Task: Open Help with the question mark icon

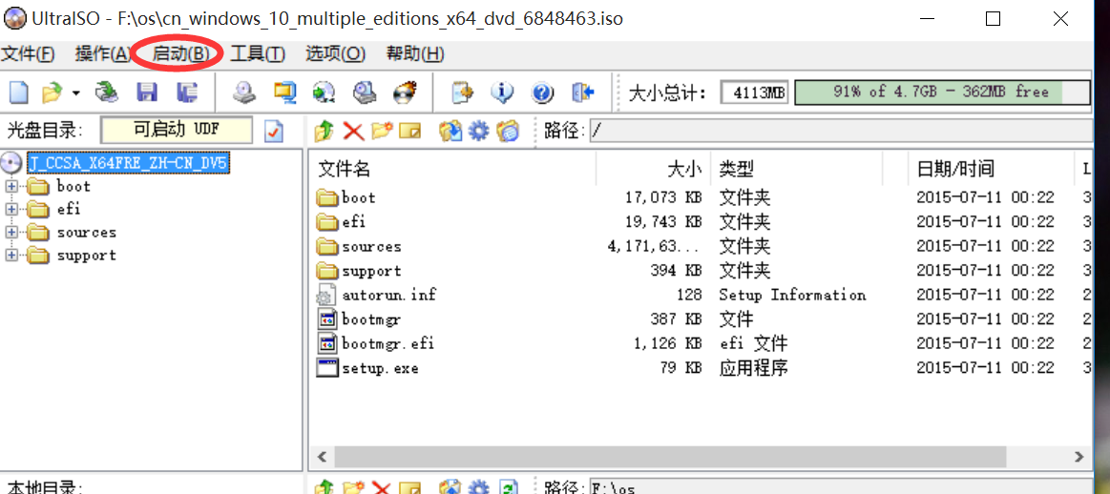Action: click(542, 92)
